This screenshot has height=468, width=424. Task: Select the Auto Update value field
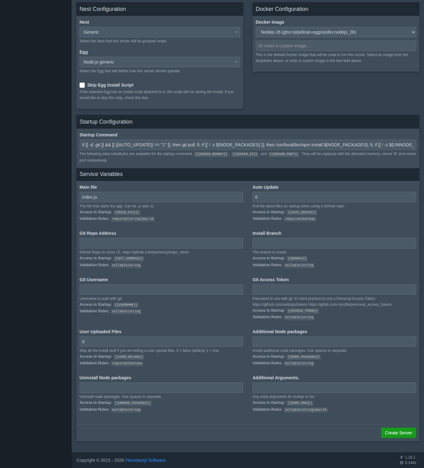point(334,197)
